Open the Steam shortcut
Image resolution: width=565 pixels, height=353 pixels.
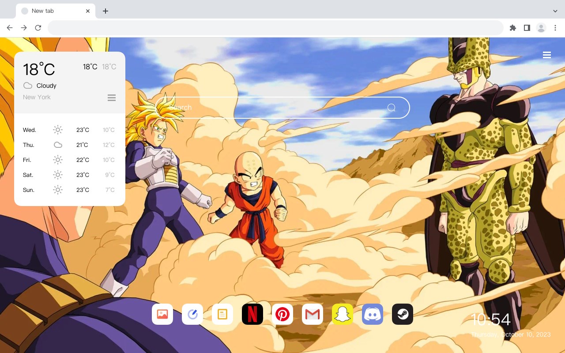(403, 314)
